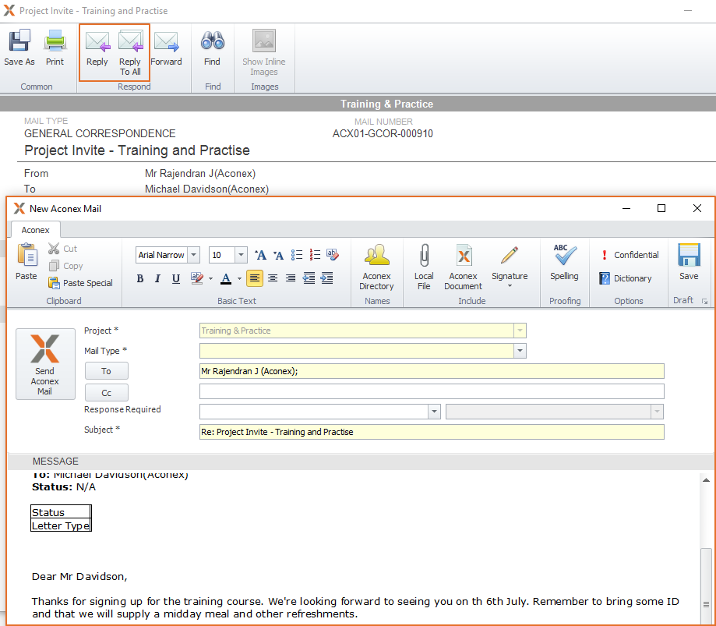Expand the highlight color dropdown arrow

(210, 278)
